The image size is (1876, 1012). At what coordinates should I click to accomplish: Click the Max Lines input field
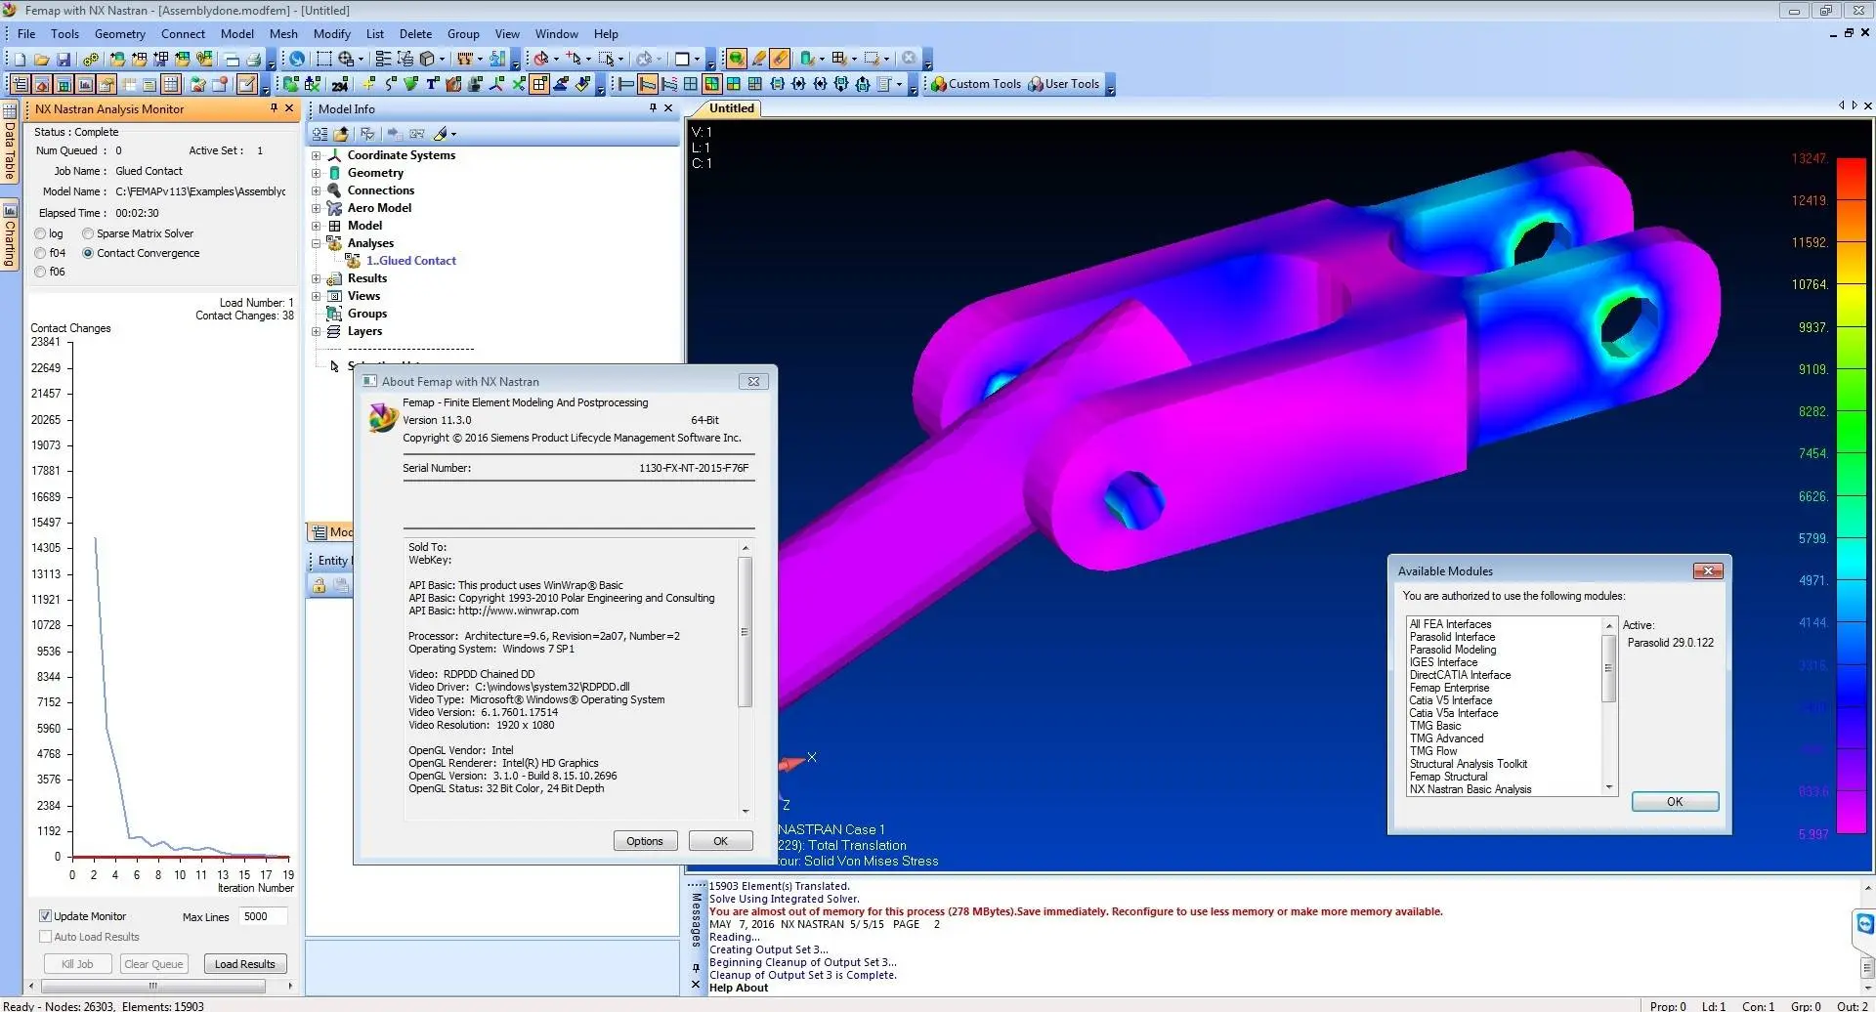pyautogui.click(x=263, y=916)
